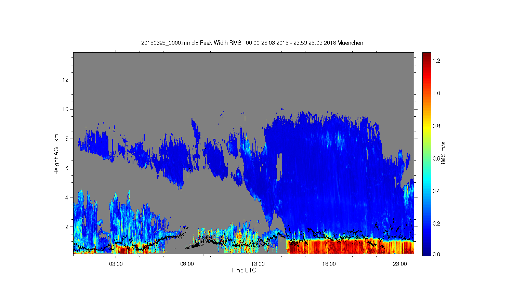Click the 'Height AGL km' y-axis label
This screenshot has height=308, width=513.
56,154
